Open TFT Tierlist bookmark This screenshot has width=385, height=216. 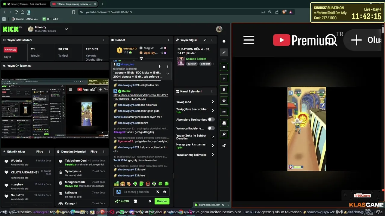point(50,19)
